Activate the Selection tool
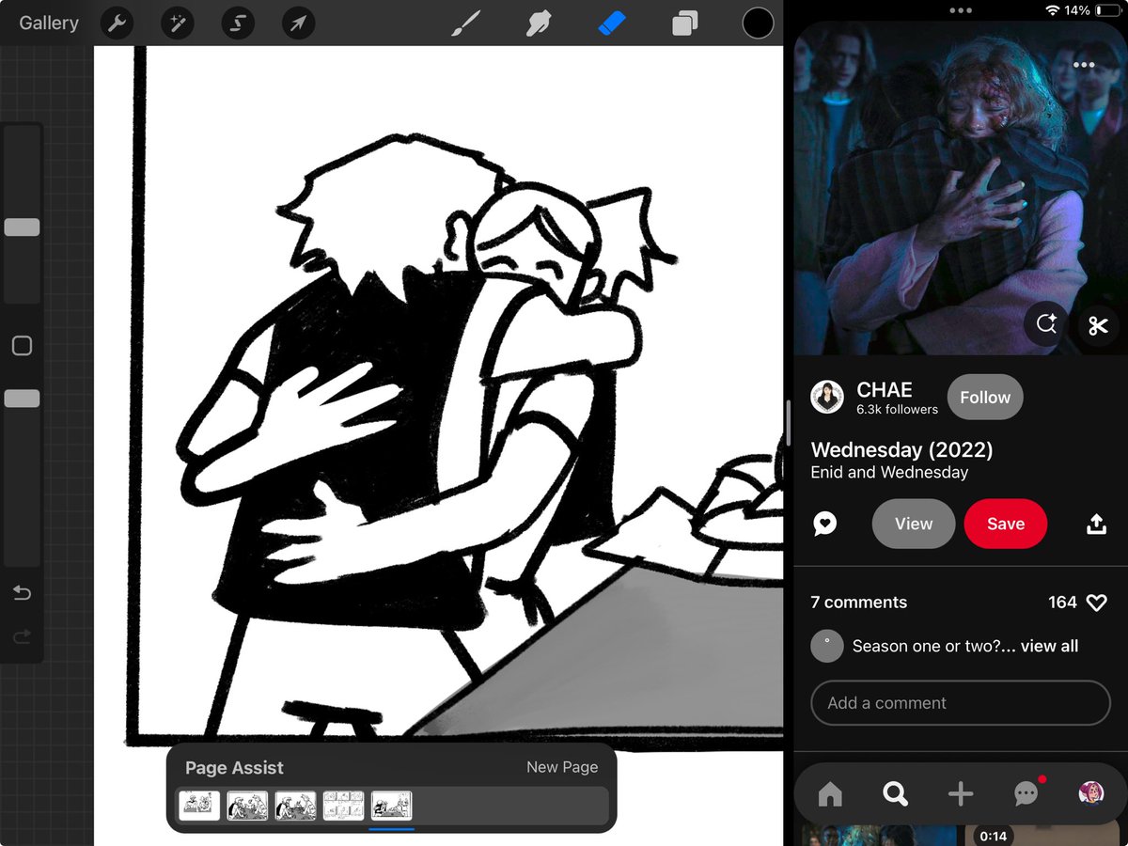 click(238, 23)
